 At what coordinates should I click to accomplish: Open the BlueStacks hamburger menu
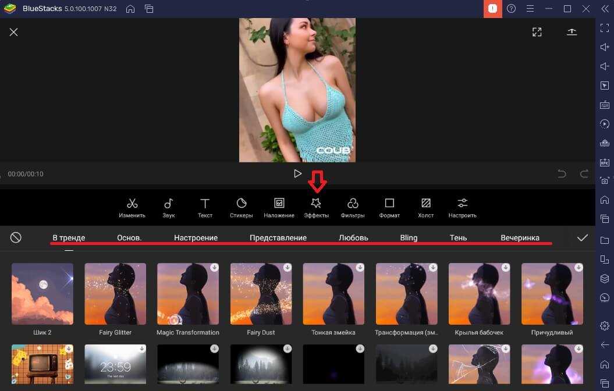click(x=530, y=9)
